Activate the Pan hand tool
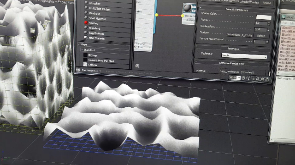This screenshot has height=165, width=295. pyautogui.click(x=243, y=78)
